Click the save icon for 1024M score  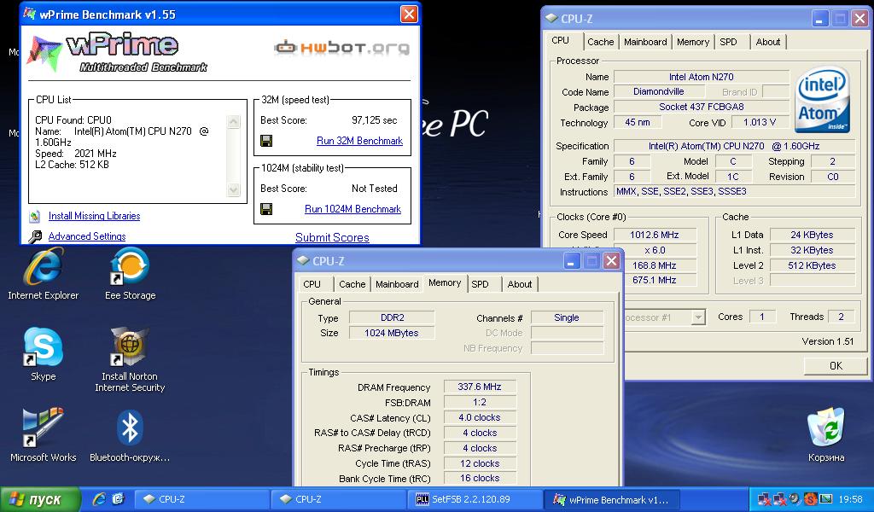[266, 209]
